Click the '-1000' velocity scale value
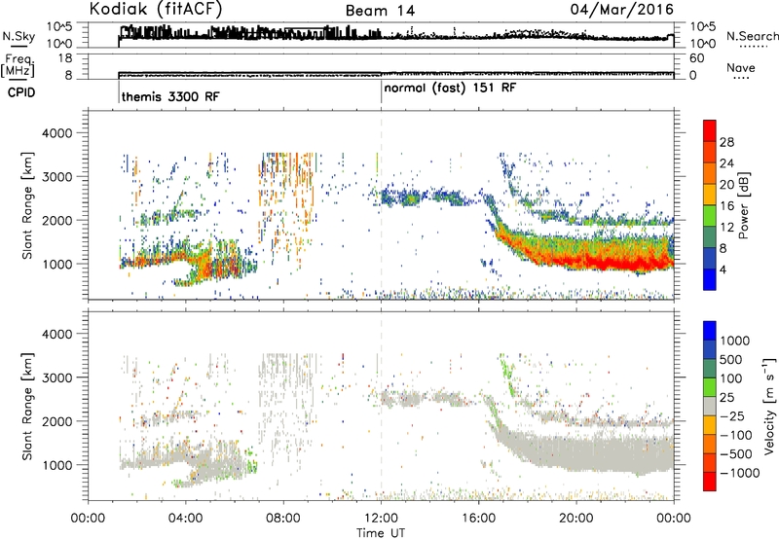 pos(740,473)
